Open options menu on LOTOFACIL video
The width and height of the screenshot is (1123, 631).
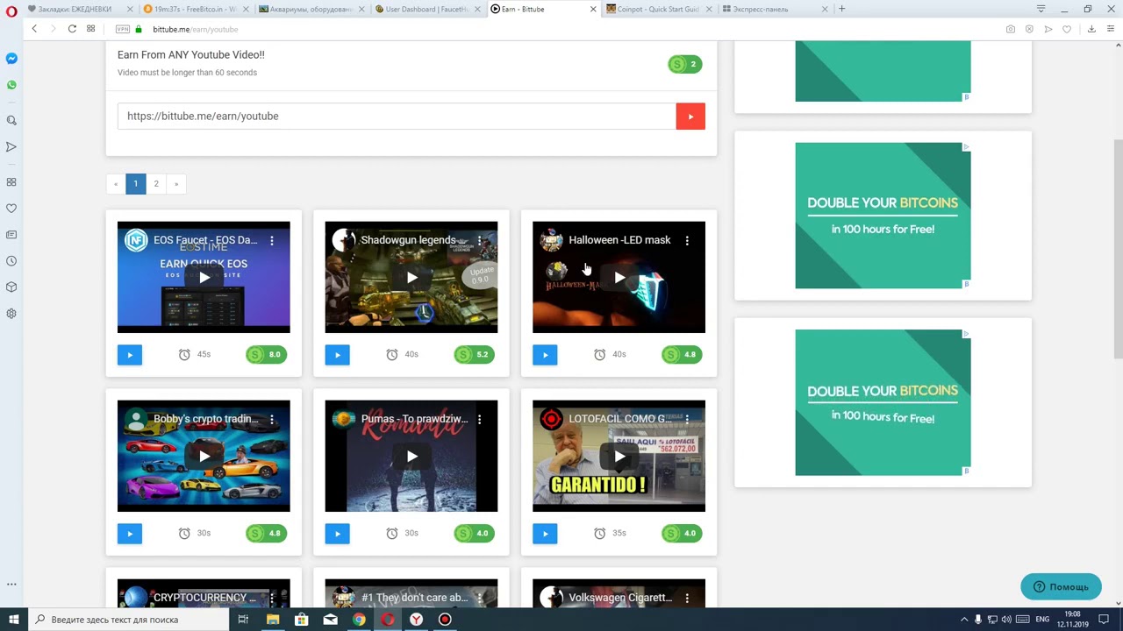coord(687,419)
